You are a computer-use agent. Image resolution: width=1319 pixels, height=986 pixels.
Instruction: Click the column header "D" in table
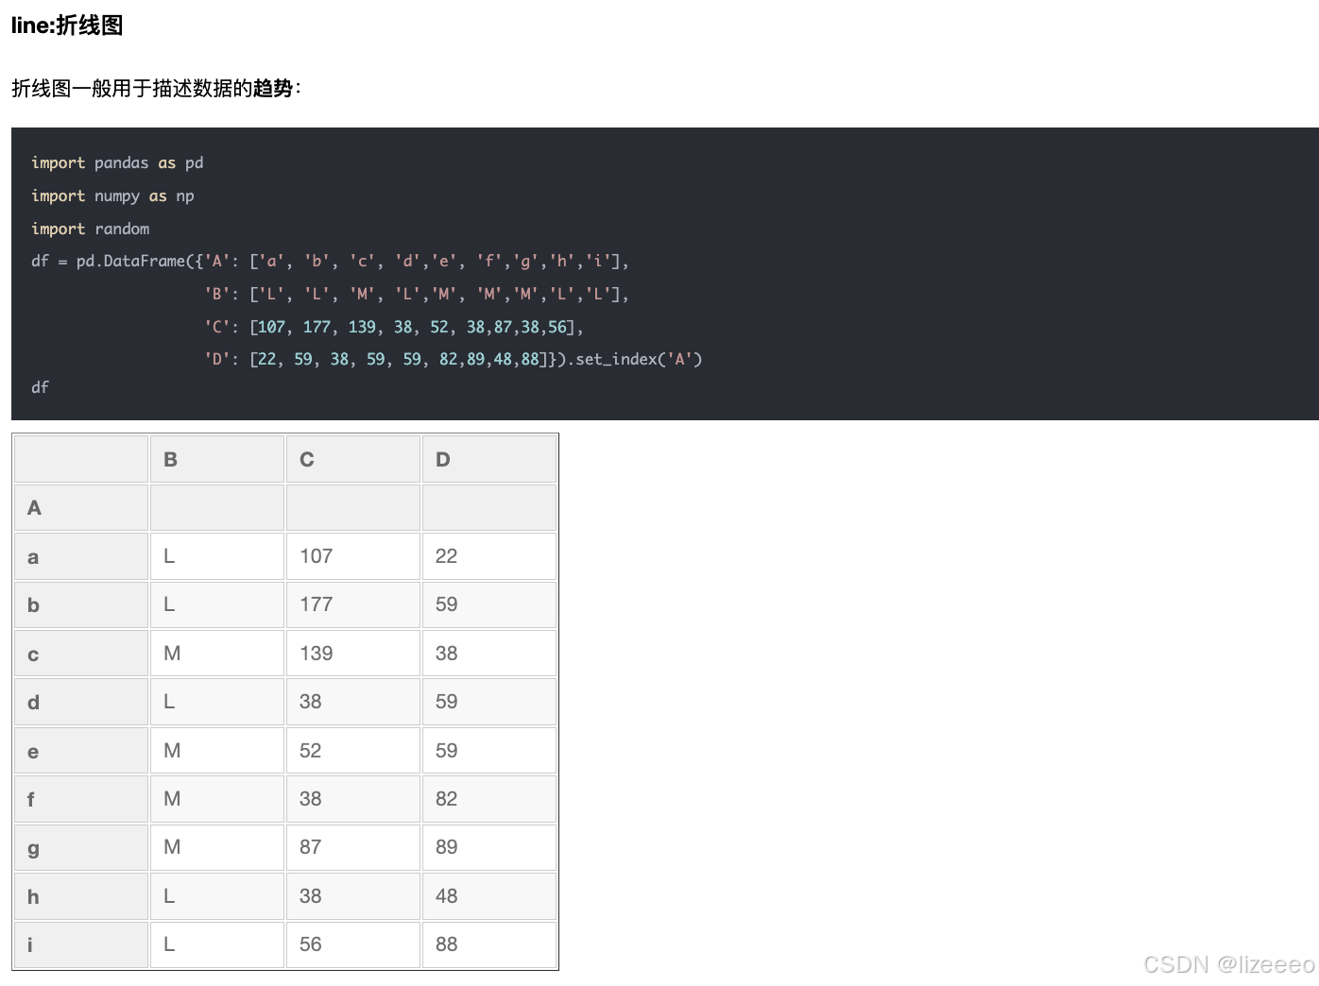tap(442, 459)
